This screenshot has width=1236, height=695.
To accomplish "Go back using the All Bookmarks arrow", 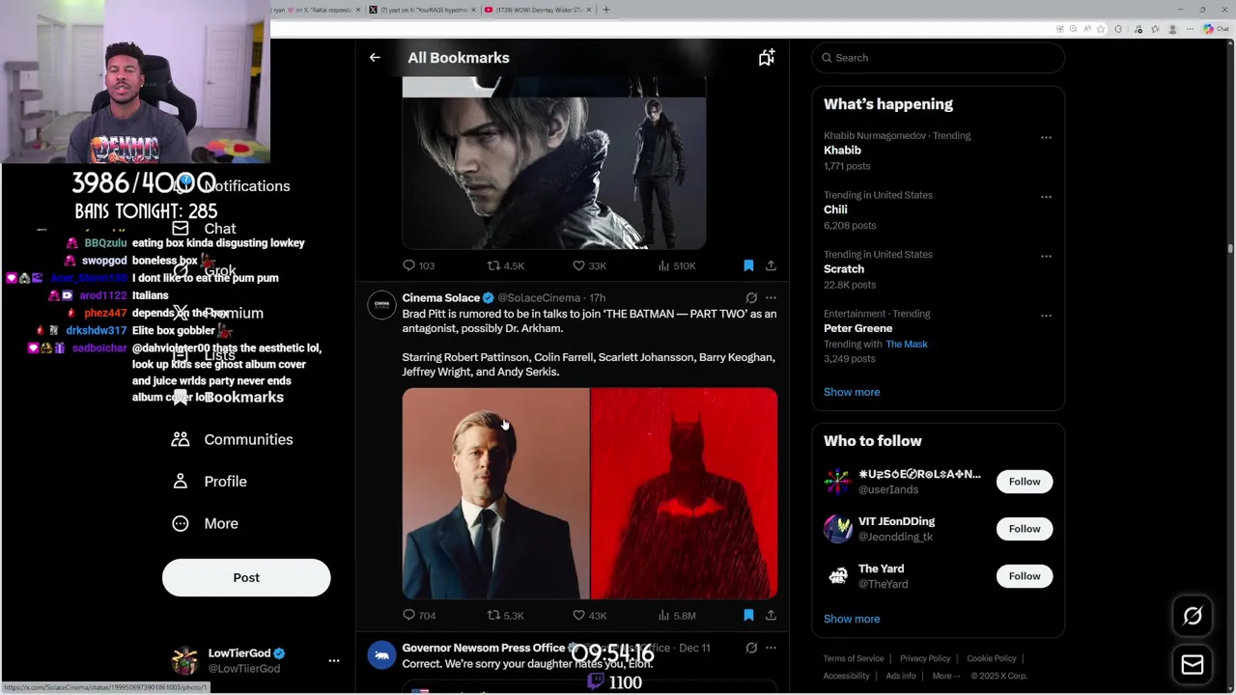I will coord(375,58).
